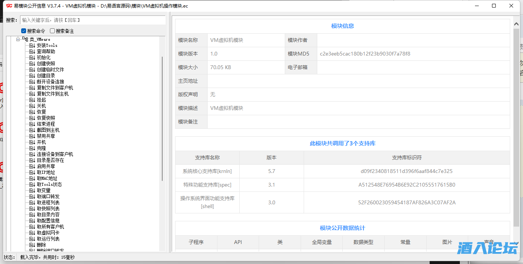523x264 pixels.
Task: Click the icon beside 创建快照 command
Action: (x=32, y=63)
